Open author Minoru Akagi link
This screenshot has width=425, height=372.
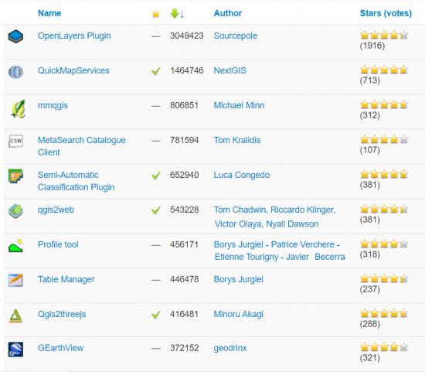[239, 314]
